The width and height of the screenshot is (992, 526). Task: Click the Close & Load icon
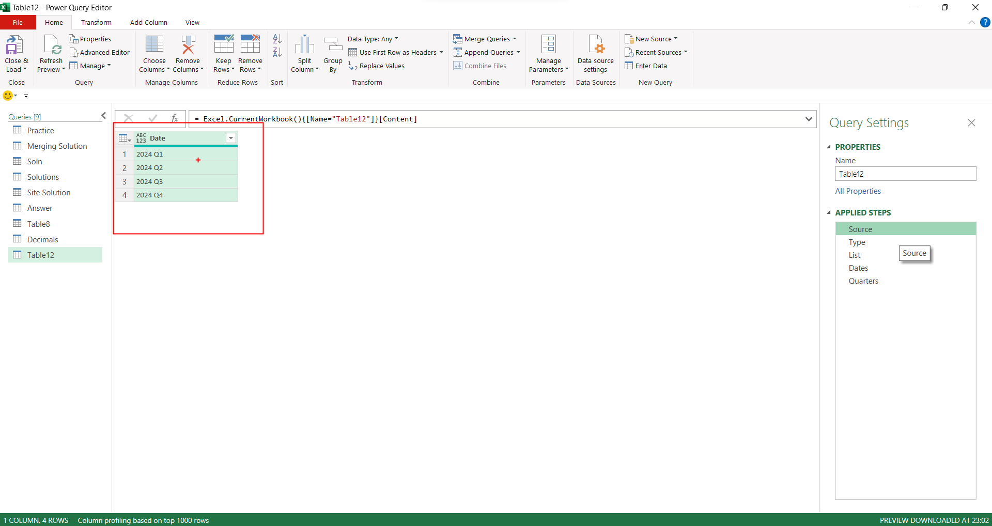tap(14, 45)
